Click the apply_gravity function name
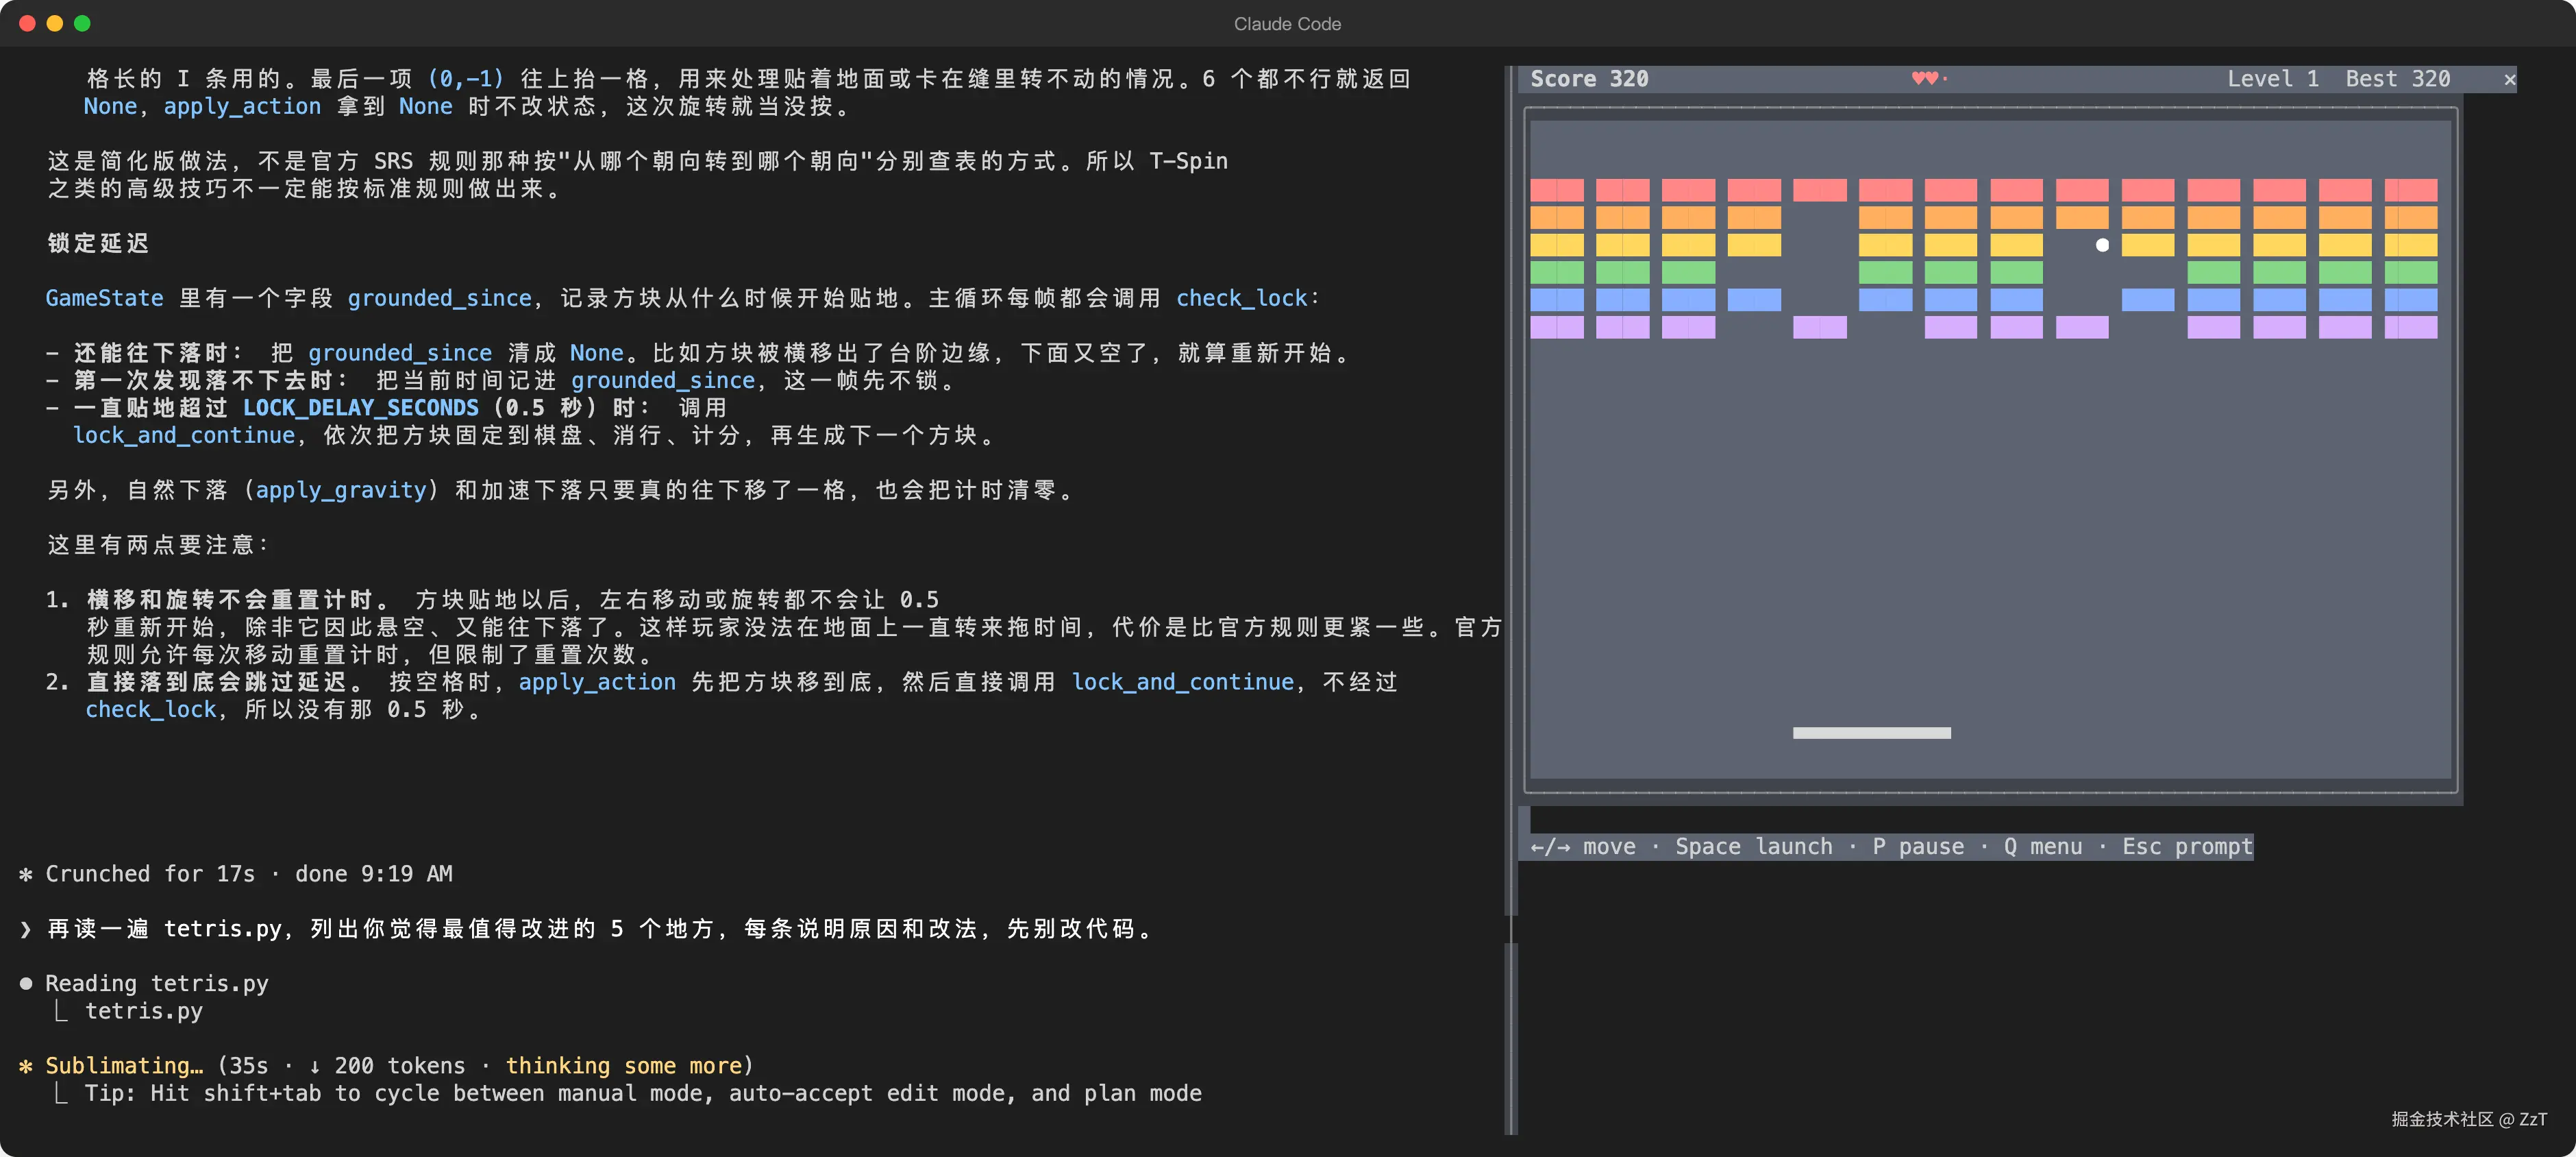 point(341,491)
